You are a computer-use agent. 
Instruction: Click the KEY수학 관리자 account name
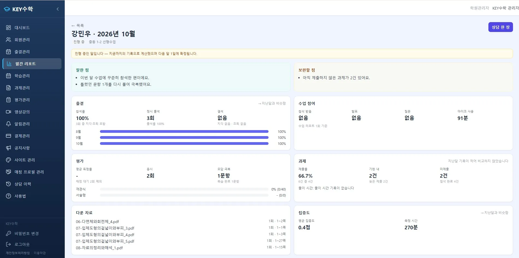[506, 8]
